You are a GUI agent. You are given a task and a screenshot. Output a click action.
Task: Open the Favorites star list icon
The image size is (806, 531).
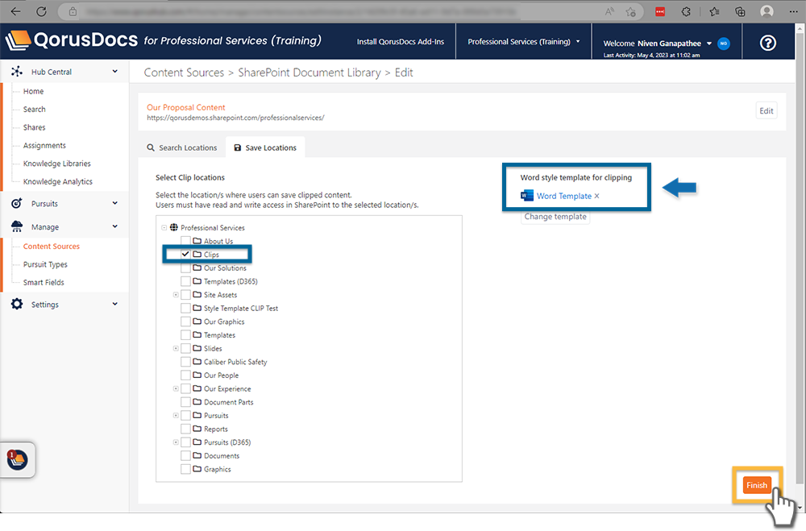click(714, 11)
